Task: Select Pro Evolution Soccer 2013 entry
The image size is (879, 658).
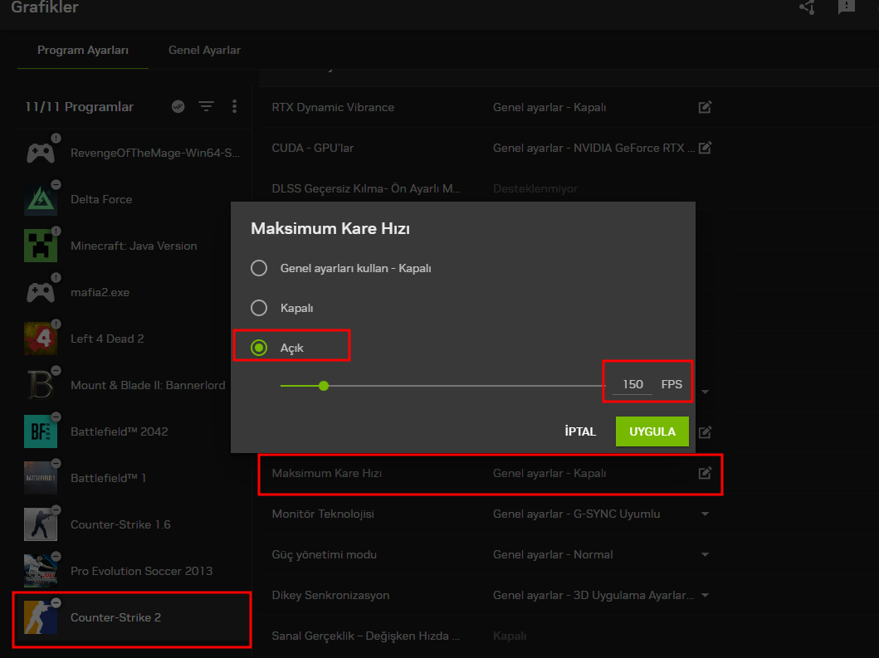Action: click(x=134, y=571)
